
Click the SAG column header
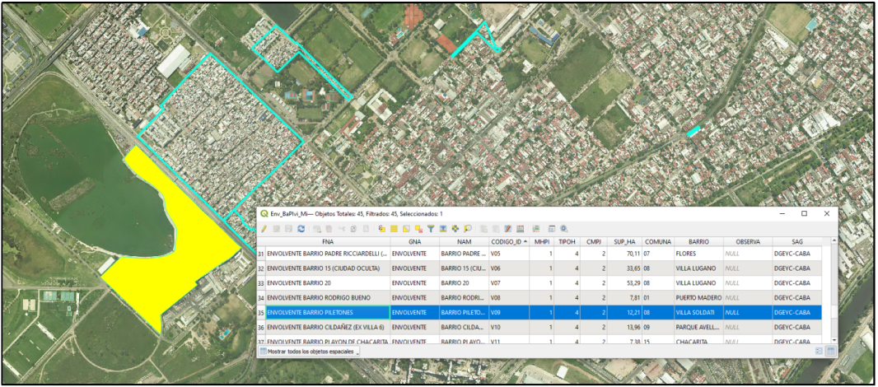click(x=797, y=242)
